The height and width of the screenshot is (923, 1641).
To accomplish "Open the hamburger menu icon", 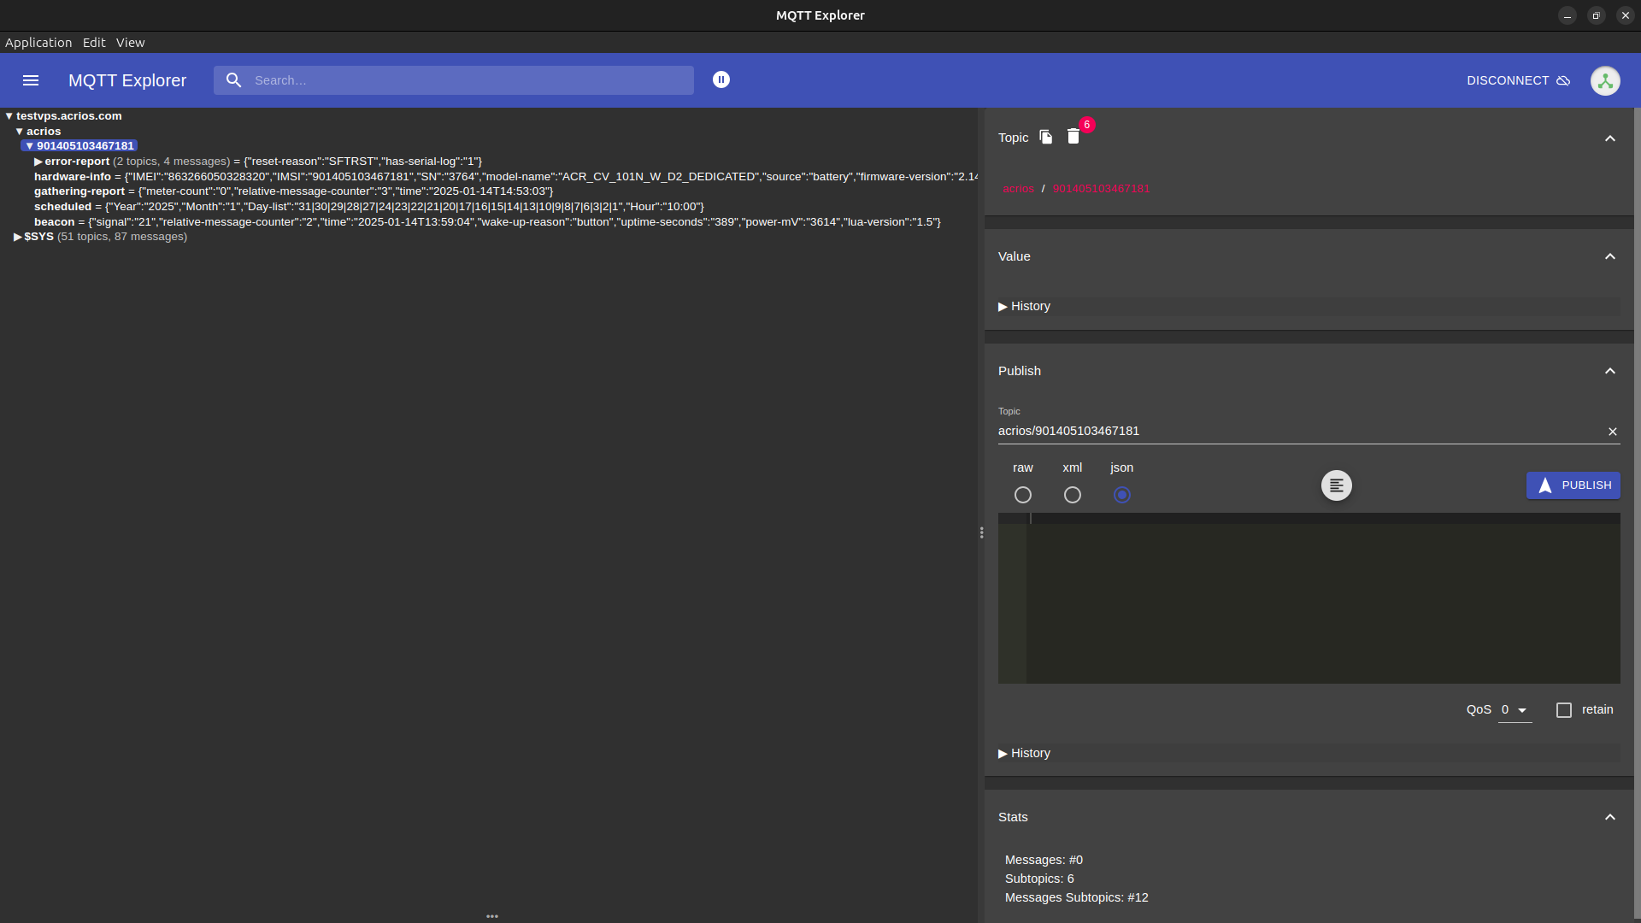I will 31,80.
